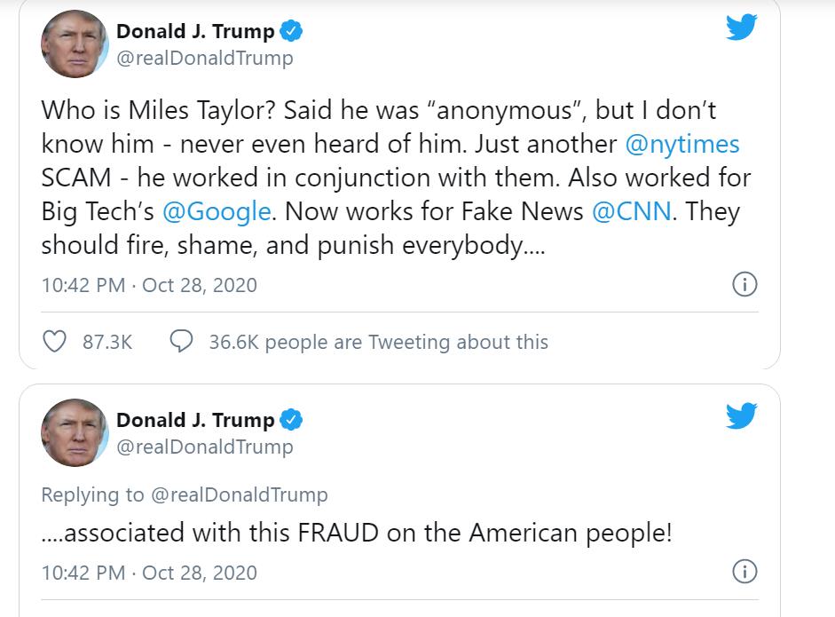The image size is (835, 617).
Task: Click the speech bubble reply icon
Action: pyautogui.click(x=181, y=342)
